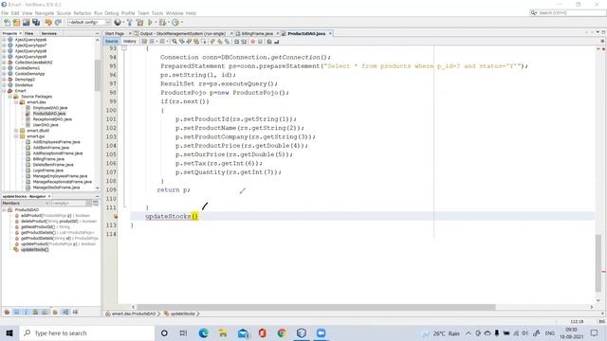Click the green Run Project icon
The image size is (607, 341).
click(150, 23)
